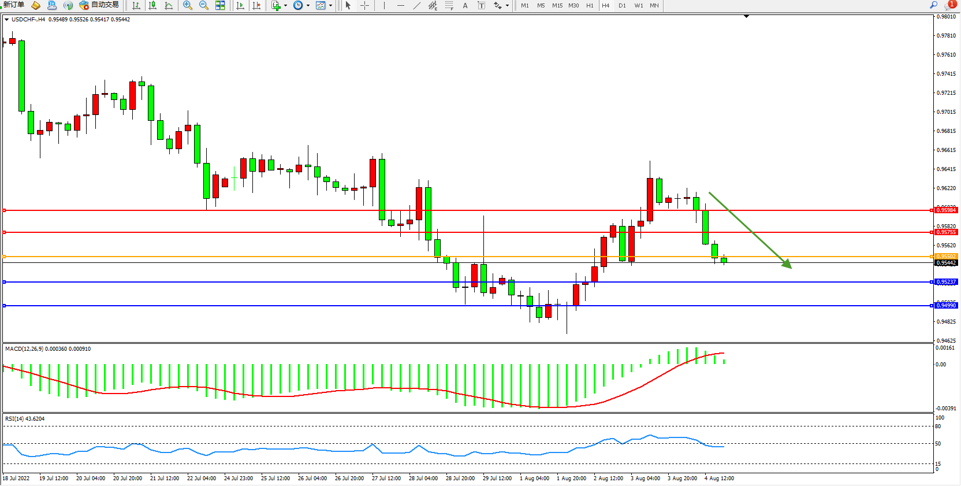Toggle the Chart Shift button
The height and width of the screenshot is (486, 961).
coord(256,5)
